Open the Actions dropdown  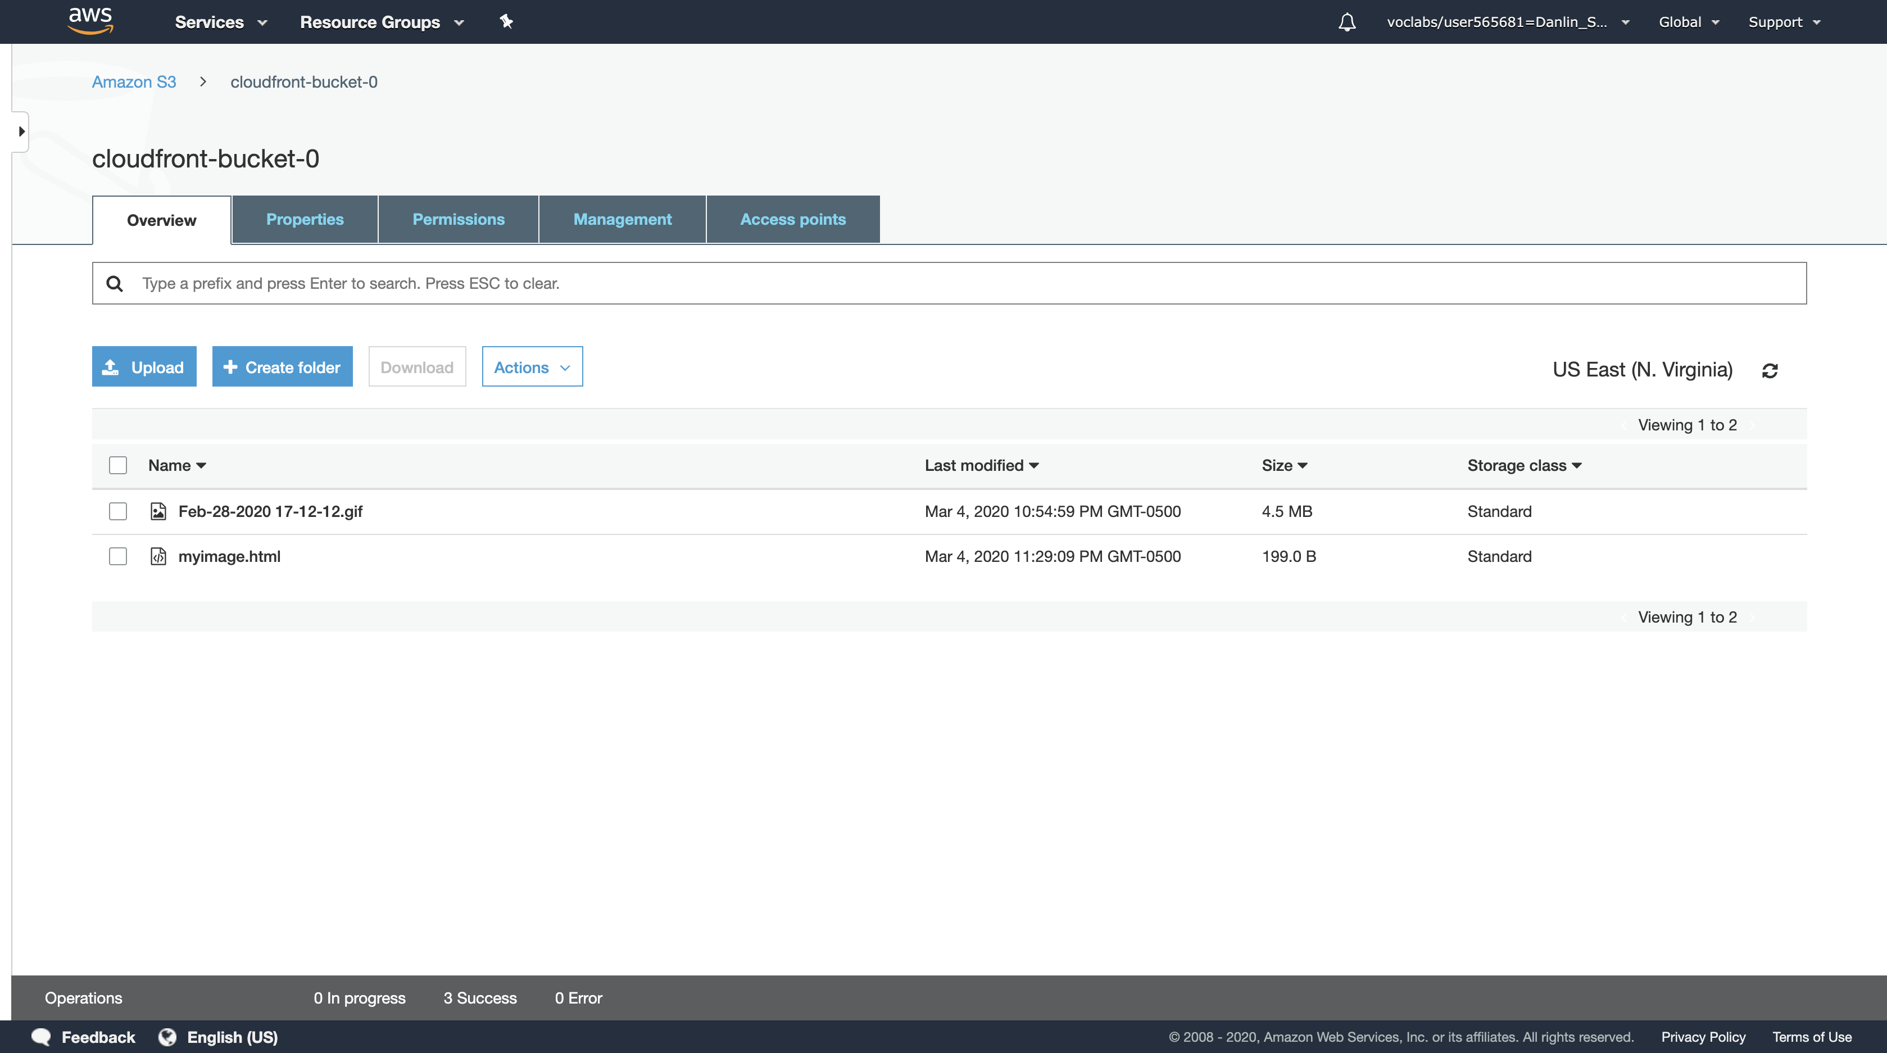point(532,367)
